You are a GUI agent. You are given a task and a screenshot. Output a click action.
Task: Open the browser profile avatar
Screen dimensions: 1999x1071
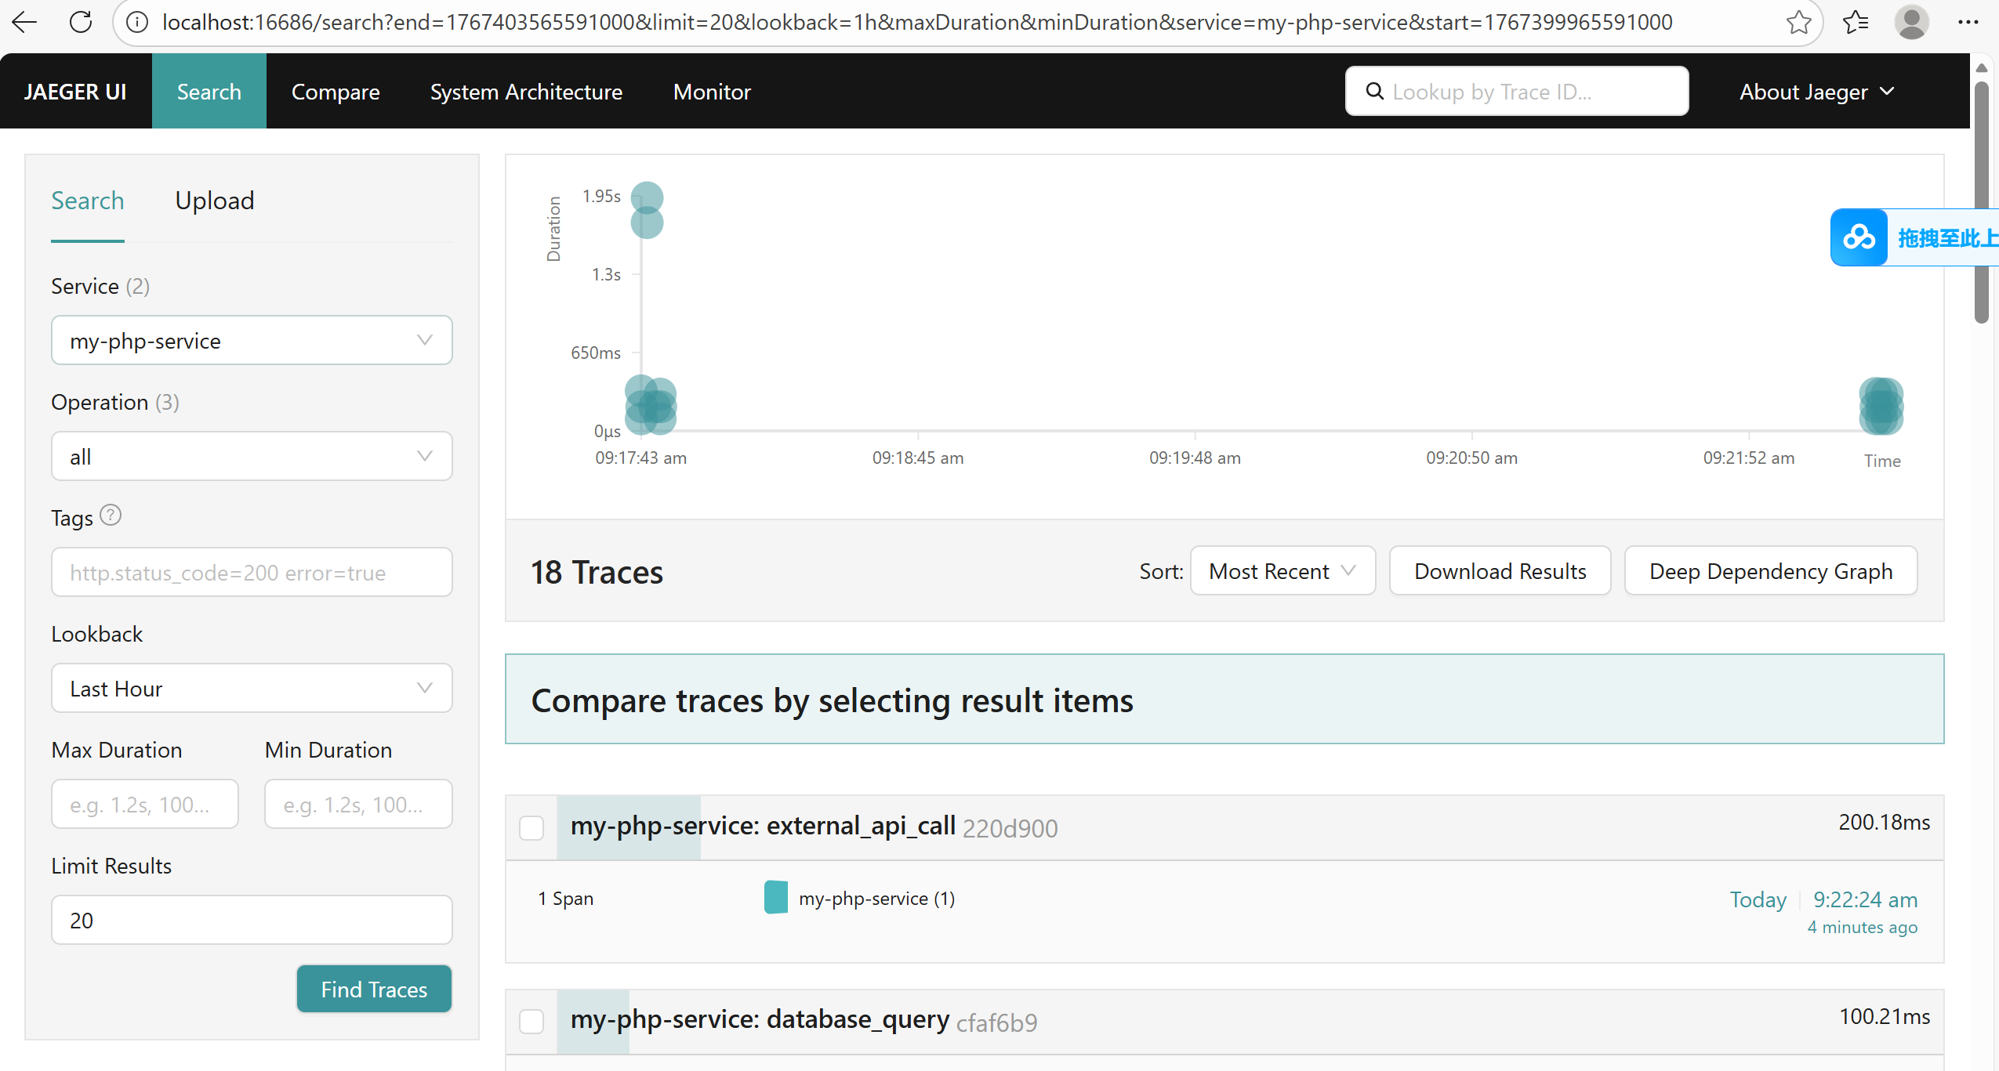[1912, 22]
